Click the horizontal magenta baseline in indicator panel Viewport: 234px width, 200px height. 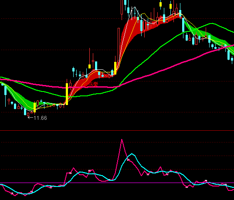pyautogui.click(x=117, y=183)
